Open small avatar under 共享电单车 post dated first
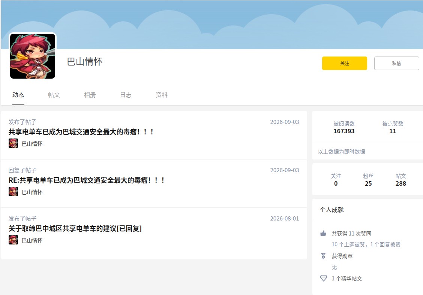Image resolution: width=423 pixels, height=295 pixels. click(13, 143)
